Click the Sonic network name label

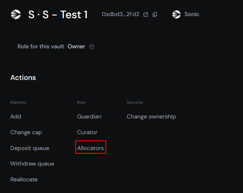pyautogui.click(x=192, y=14)
